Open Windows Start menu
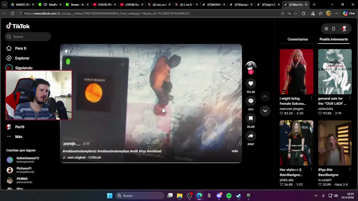Screen dimensions: 358x201 point(110,196)
